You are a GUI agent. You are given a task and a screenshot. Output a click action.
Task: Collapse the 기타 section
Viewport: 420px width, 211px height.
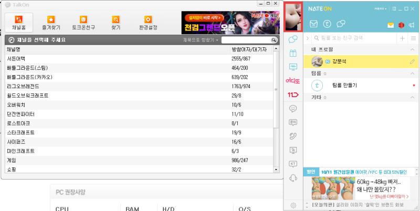point(413,97)
